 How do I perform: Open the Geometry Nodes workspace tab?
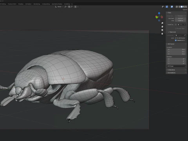pos(57,4)
